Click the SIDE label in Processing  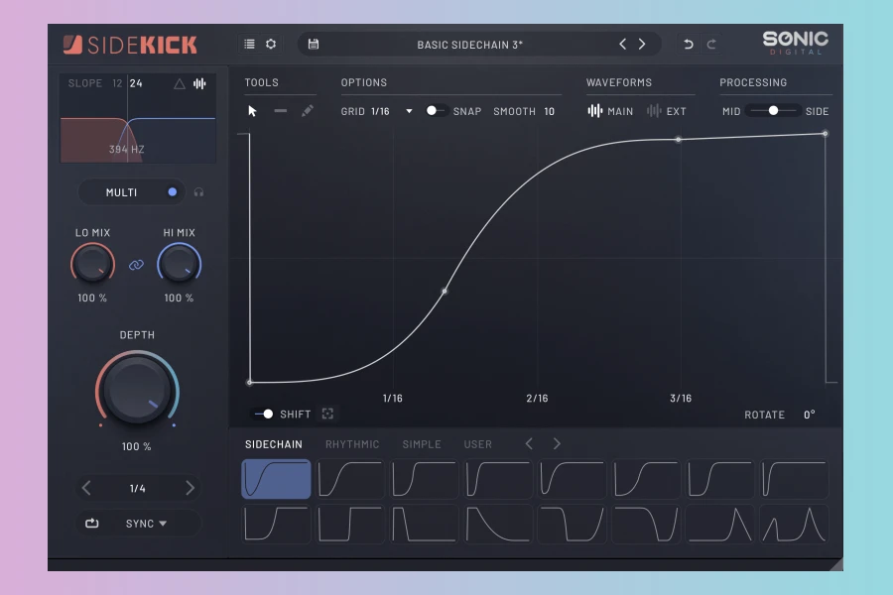pos(817,112)
